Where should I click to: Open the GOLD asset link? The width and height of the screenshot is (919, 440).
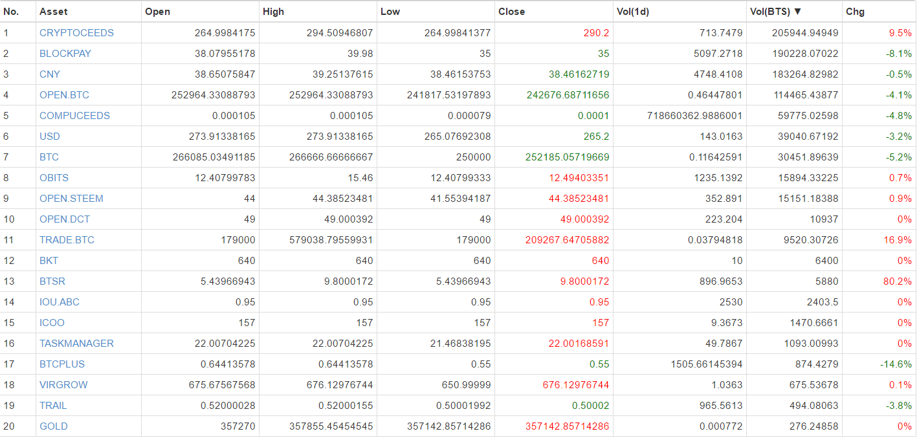(54, 426)
